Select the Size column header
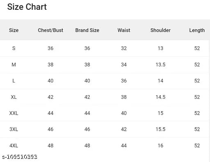Screen dimensions: 210x162 click(14, 30)
